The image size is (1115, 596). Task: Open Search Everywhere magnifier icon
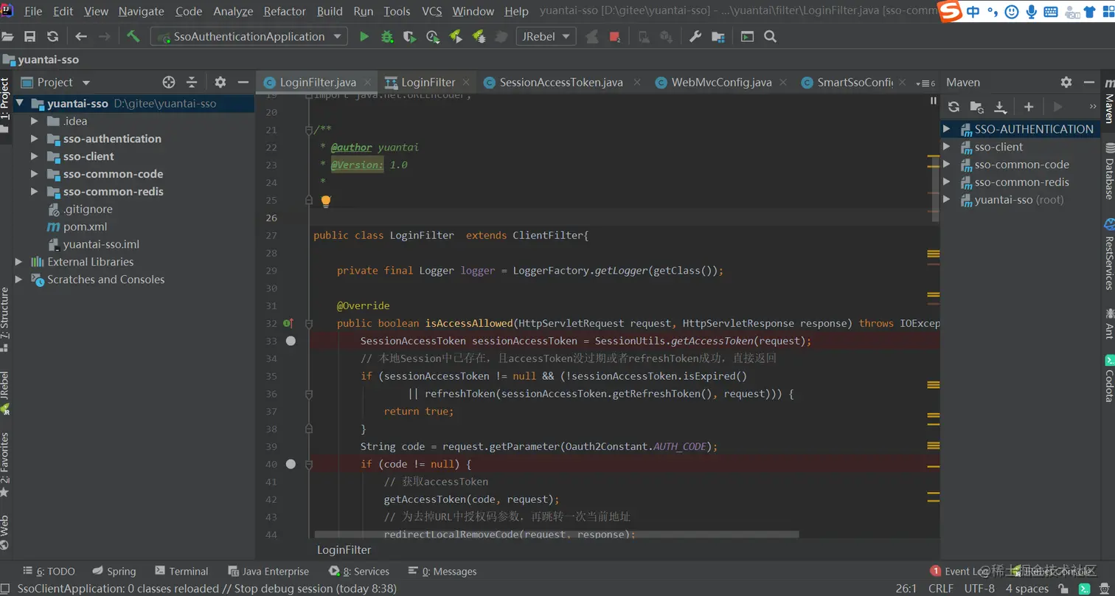[x=771, y=36]
